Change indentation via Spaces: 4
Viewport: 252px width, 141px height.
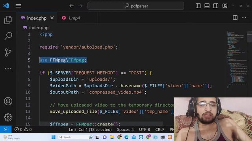point(125,130)
